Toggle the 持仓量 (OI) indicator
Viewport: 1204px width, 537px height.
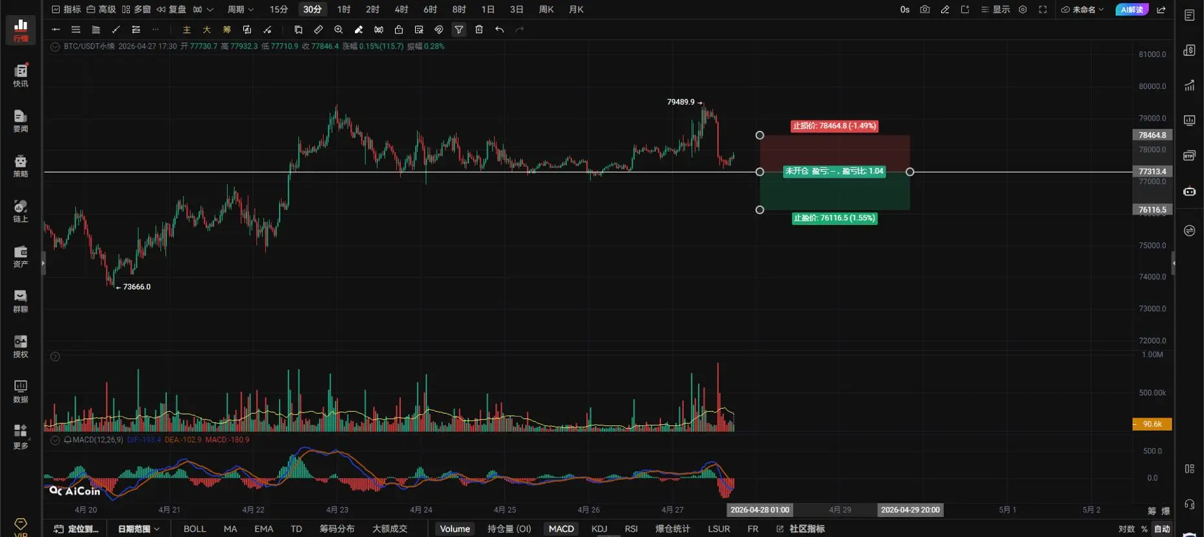509,529
